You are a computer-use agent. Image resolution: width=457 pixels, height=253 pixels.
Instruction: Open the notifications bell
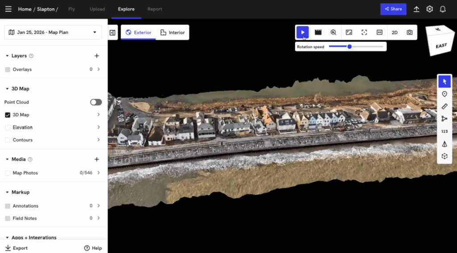coord(443,9)
